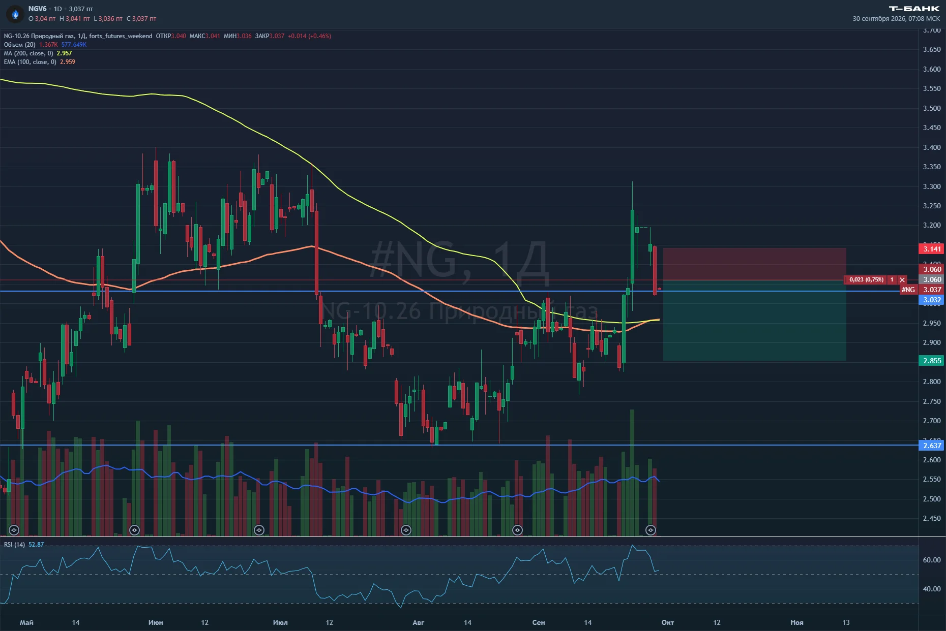Image resolution: width=946 pixels, height=631 pixels.
Task: Select the blue 2.637 level price label
Action: tap(932, 446)
